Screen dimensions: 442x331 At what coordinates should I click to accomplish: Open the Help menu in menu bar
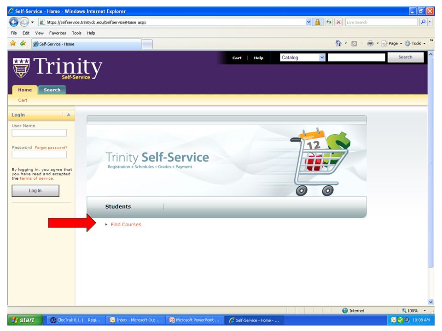[91, 33]
